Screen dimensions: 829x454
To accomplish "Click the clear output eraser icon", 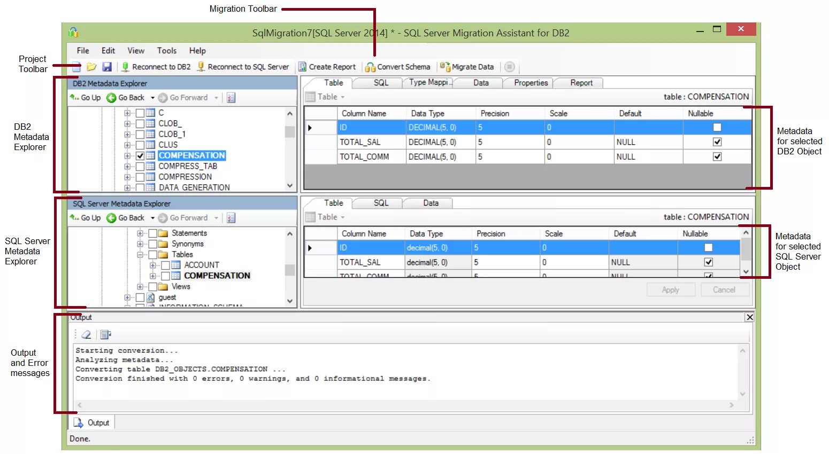I will (x=86, y=335).
